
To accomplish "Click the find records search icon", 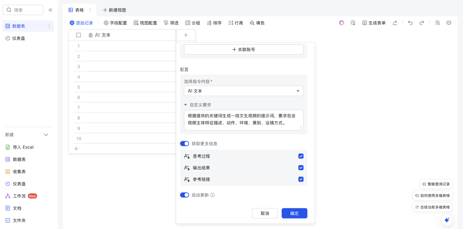I will point(437,23).
